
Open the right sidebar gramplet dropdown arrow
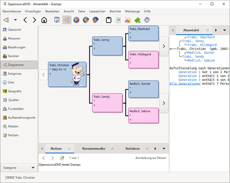[x=224, y=30]
